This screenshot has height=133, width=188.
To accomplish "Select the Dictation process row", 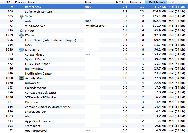I will [x=94, y=102].
